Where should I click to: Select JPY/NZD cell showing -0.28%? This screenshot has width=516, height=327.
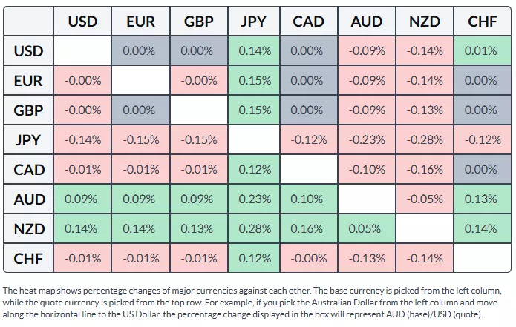tap(425, 140)
